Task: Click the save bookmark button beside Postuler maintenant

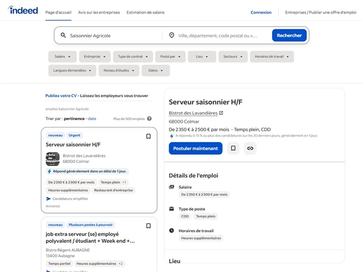Action: pos(233,148)
